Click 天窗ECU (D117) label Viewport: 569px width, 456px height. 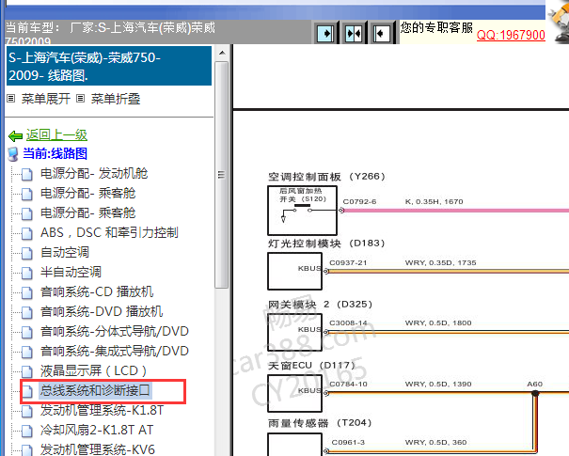pos(311,366)
